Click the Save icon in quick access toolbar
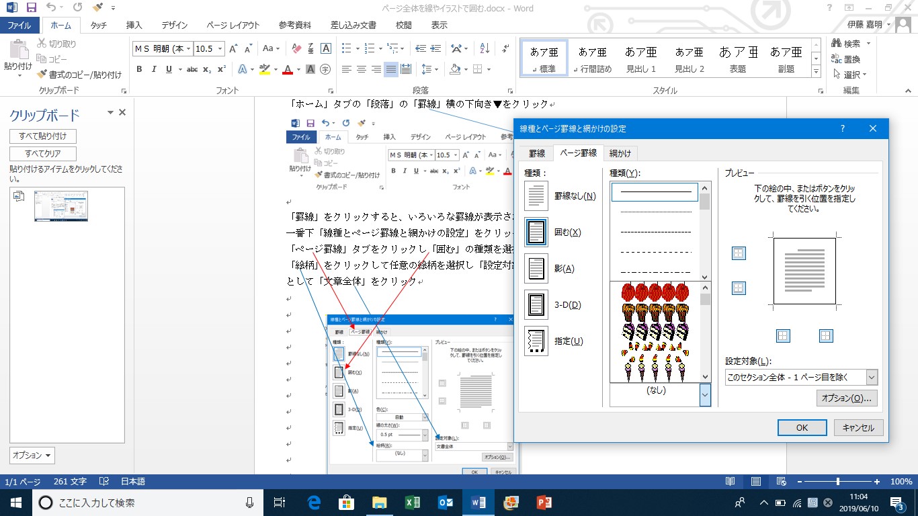The width and height of the screenshot is (918, 516). [31, 8]
